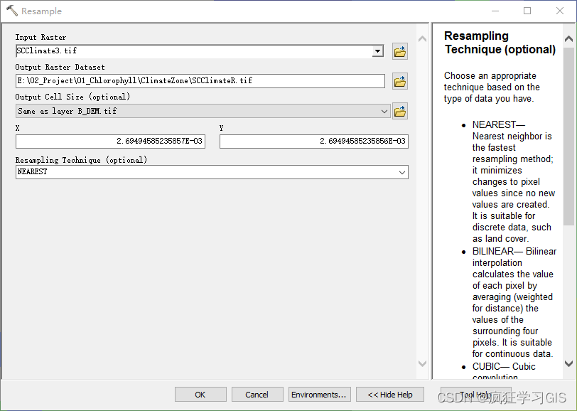The width and height of the screenshot is (577, 411).
Task: Click the Hide Help button
Action: coord(390,395)
